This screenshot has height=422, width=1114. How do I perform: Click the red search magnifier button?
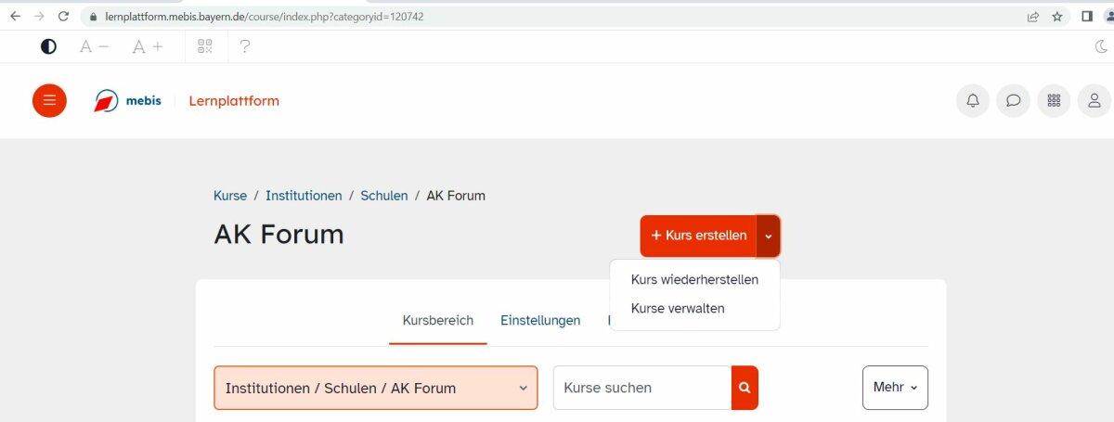click(745, 388)
